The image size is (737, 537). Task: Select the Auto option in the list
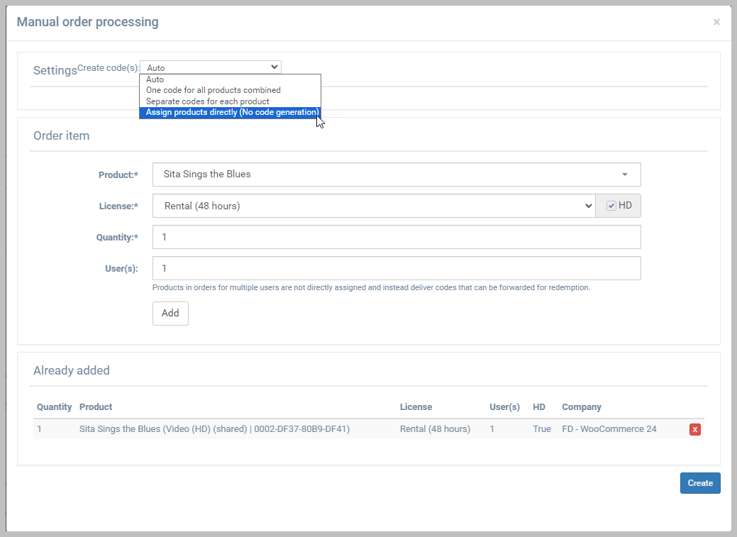155,79
